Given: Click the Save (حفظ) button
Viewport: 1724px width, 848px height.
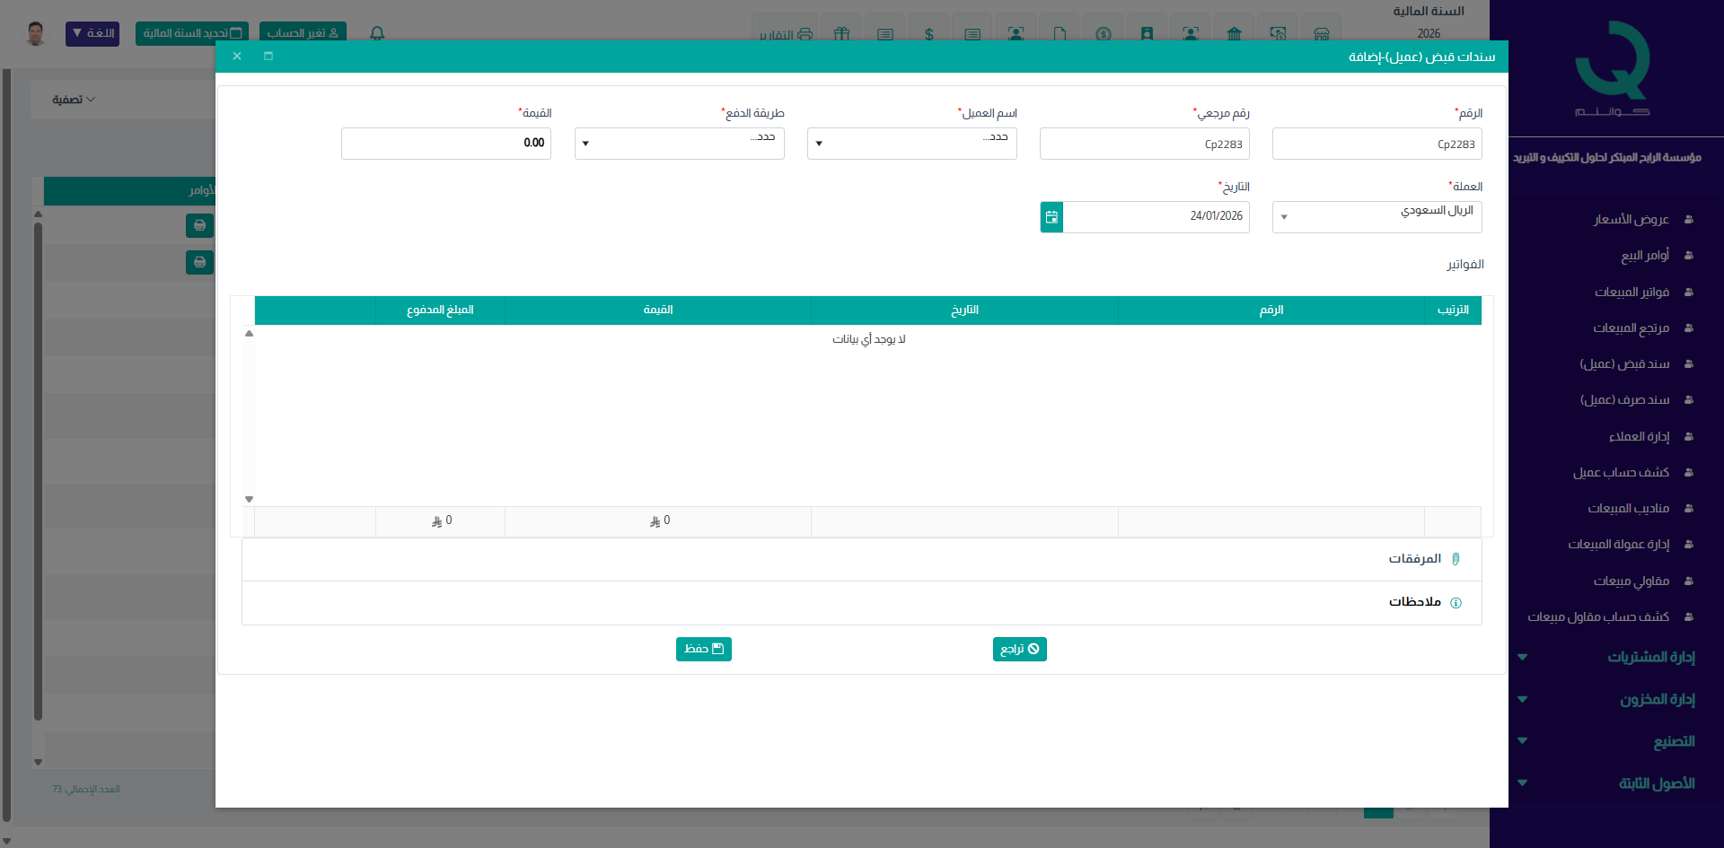Looking at the screenshot, I should coord(703,649).
